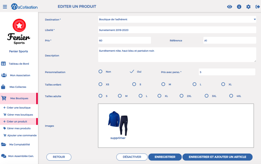Click the DÉSACTIVER button

point(132,157)
